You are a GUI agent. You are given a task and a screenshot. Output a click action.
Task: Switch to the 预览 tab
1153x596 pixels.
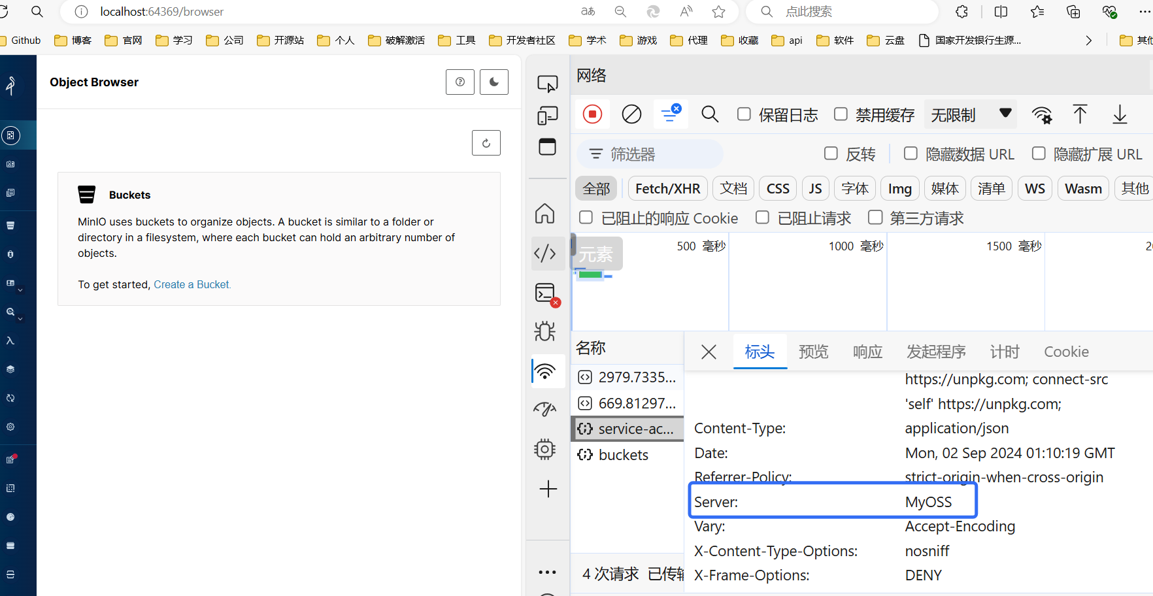pyautogui.click(x=814, y=352)
